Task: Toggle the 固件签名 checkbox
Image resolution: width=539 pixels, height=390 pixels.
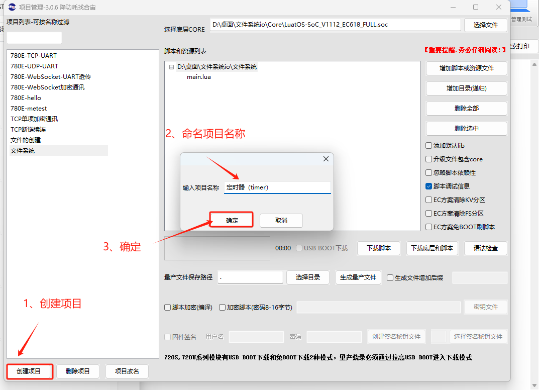Action: click(168, 337)
